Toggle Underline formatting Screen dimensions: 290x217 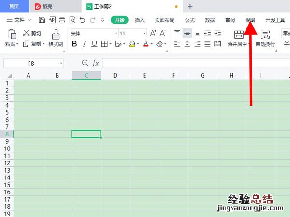pyautogui.click(x=94, y=44)
